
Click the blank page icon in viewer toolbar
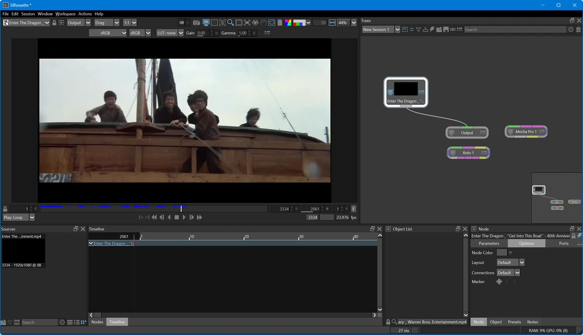click(279, 22)
